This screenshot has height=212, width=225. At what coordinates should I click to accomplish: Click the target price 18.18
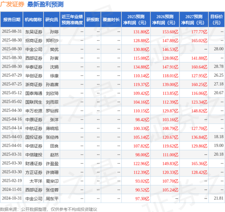tap(218, 137)
